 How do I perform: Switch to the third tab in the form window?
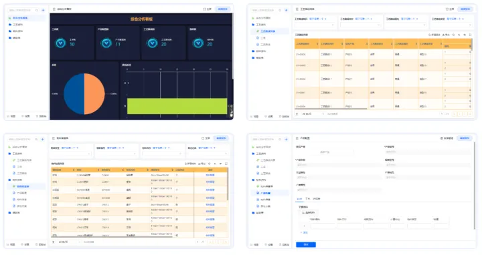point(317,199)
